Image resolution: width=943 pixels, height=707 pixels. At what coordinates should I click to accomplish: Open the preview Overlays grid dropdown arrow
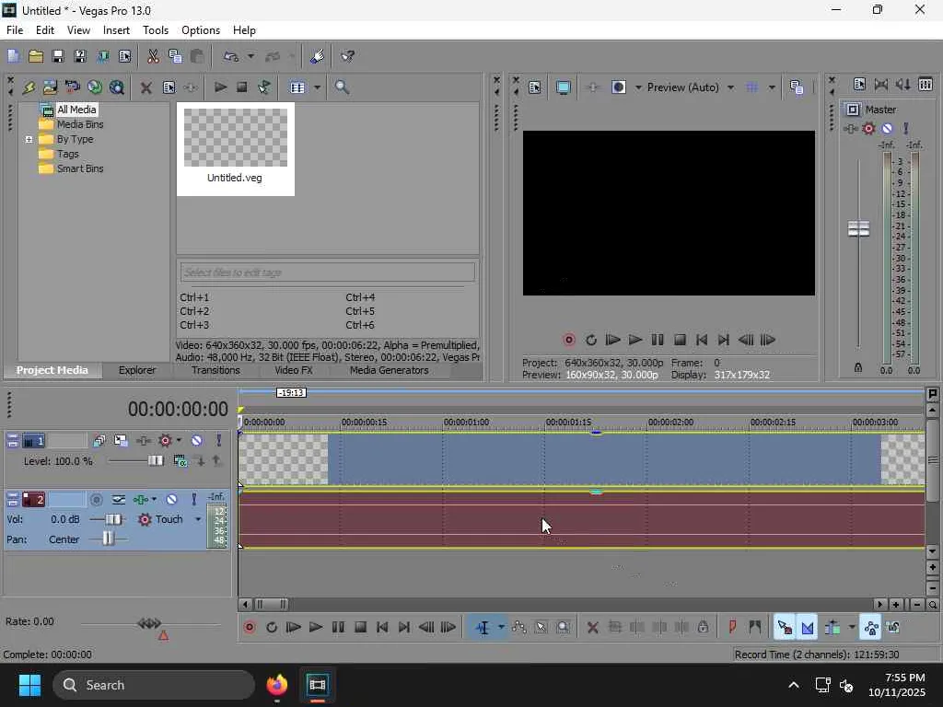point(772,87)
